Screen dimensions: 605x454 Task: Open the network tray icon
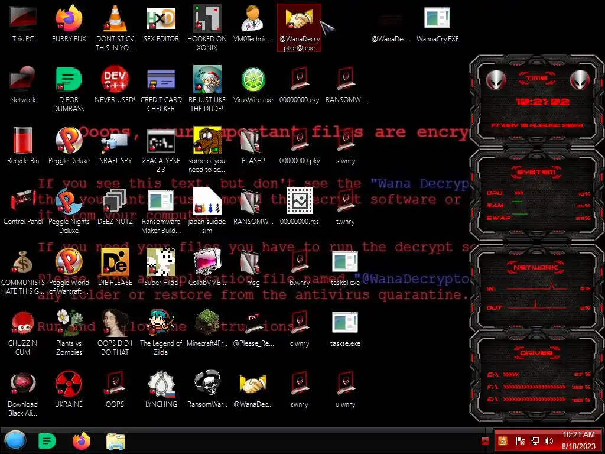[535, 440]
